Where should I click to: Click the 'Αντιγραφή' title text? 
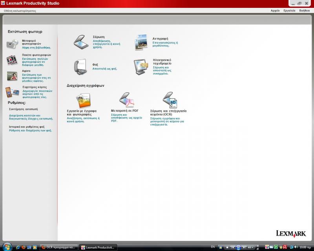click(160, 39)
